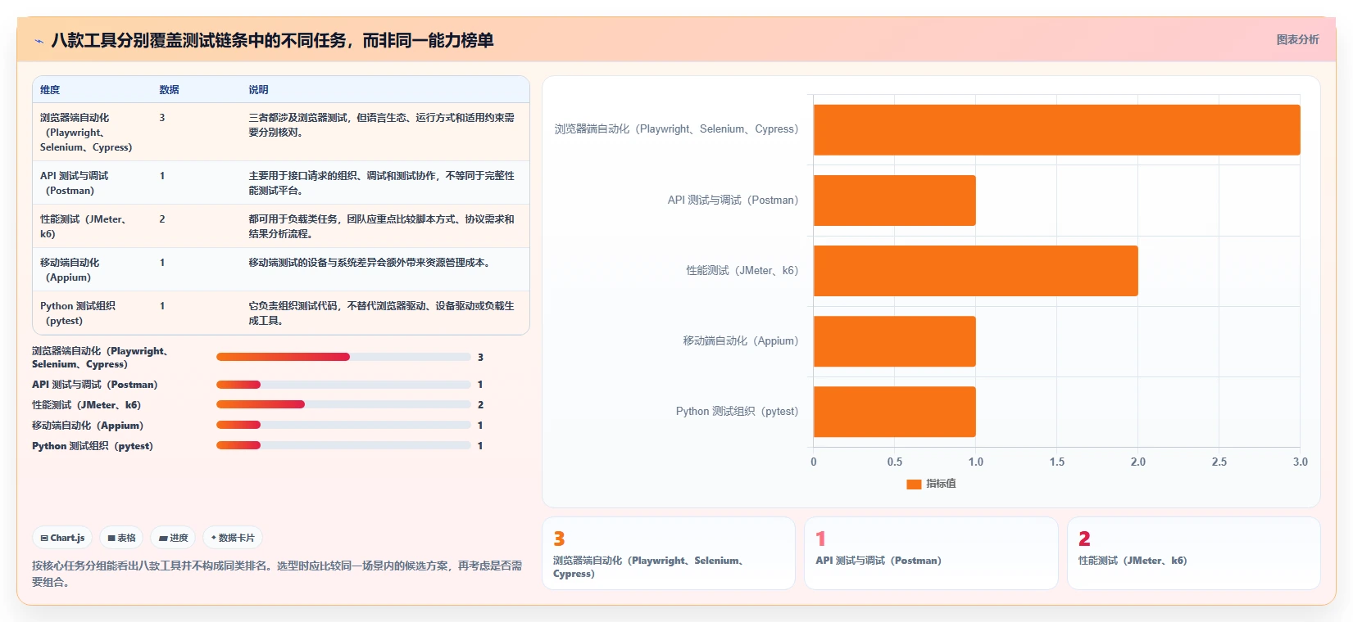
Task: Select the 数据卡片 tag chip
Action: point(233,538)
